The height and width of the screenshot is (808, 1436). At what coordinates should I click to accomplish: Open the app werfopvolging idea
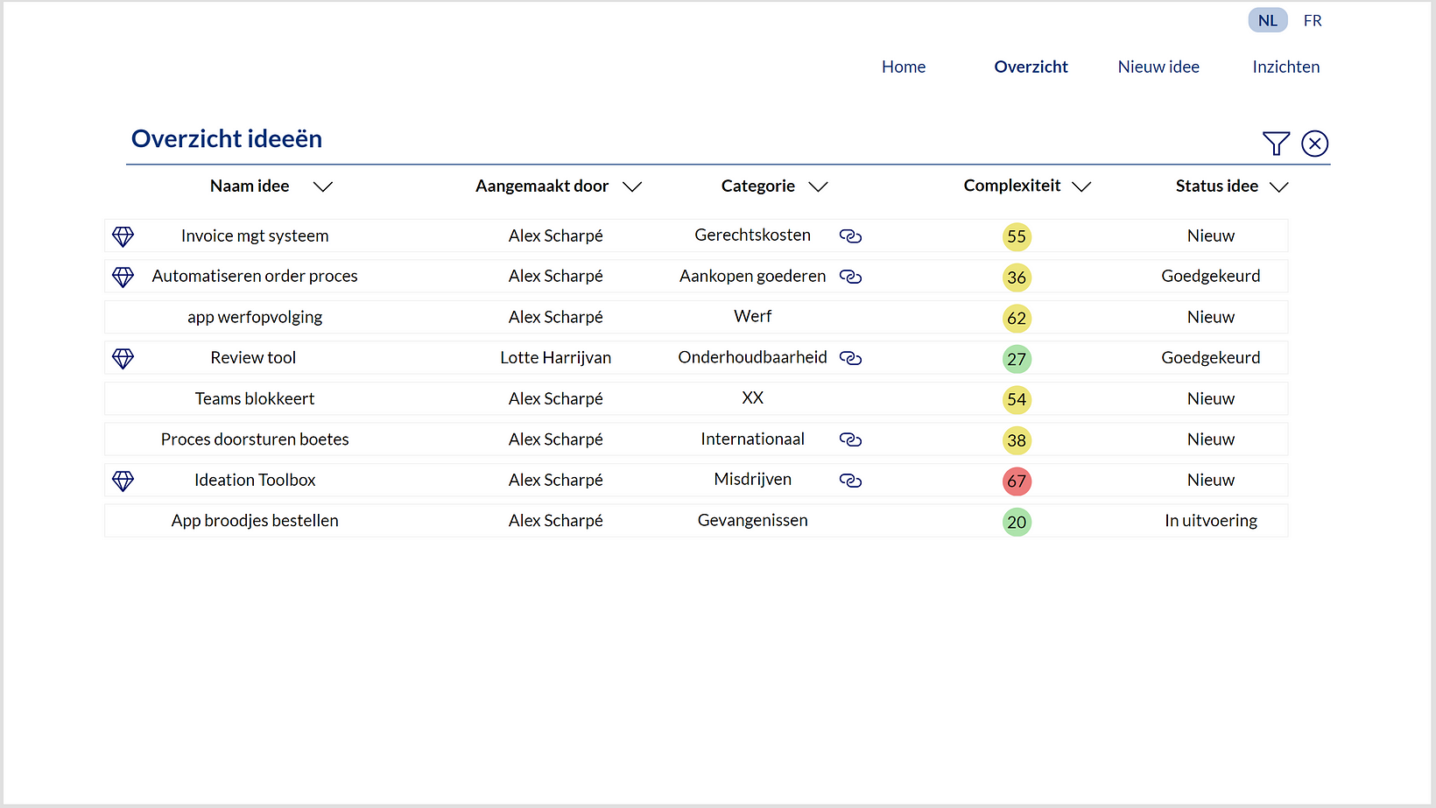255,318
